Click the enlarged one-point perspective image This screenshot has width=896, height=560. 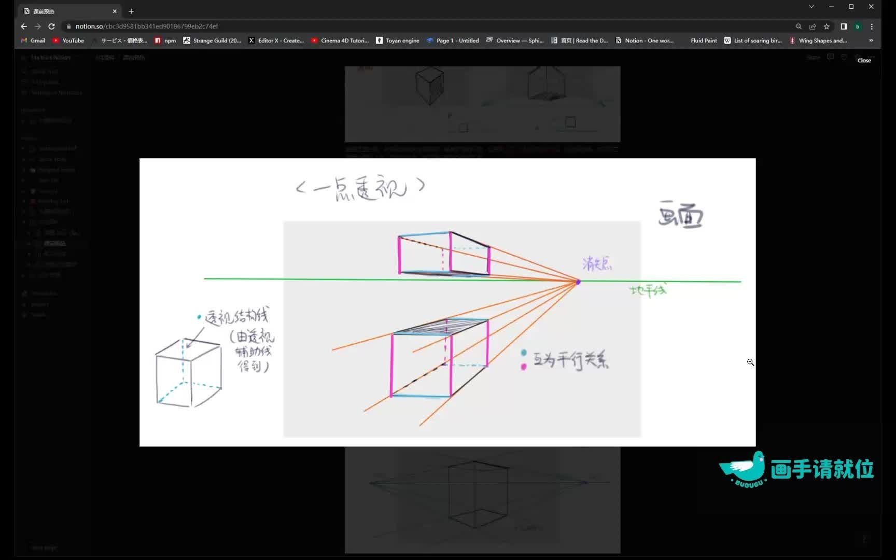(x=447, y=302)
